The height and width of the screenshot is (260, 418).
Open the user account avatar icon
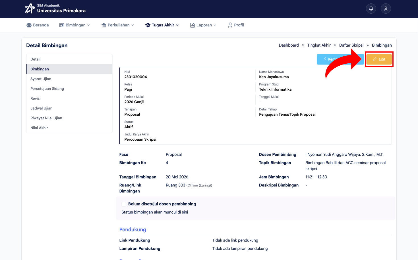386,9
